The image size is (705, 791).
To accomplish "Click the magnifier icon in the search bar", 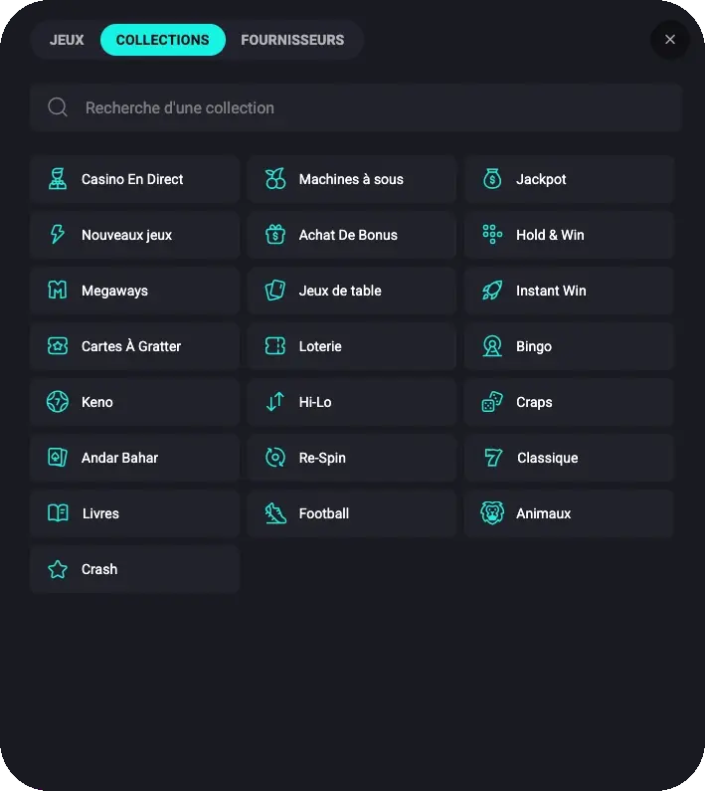I will 58,107.
